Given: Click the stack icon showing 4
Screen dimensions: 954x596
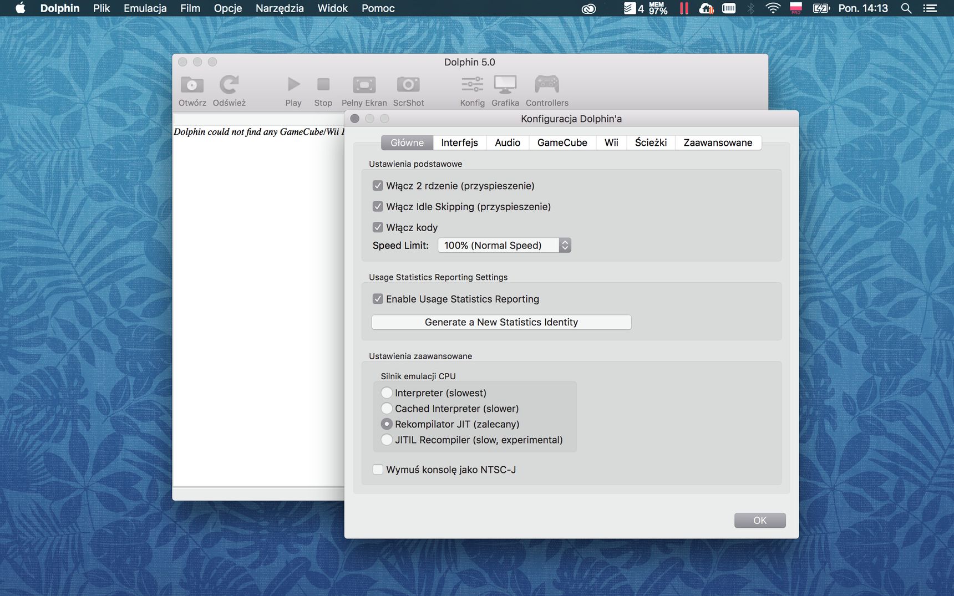Looking at the screenshot, I should click(x=633, y=8).
